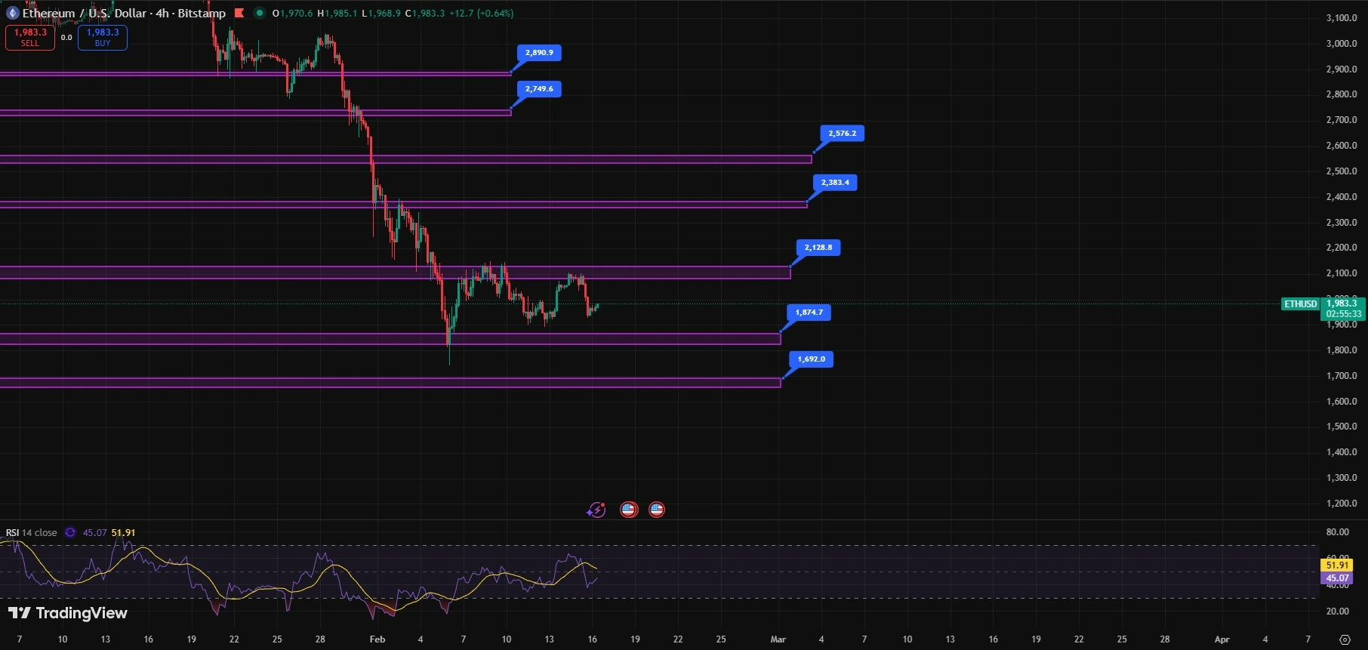Image resolution: width=1368 pixels, height=650 pixels.
Task: Click the red flag icon beside Bitstamp
Action: (239, 13)
